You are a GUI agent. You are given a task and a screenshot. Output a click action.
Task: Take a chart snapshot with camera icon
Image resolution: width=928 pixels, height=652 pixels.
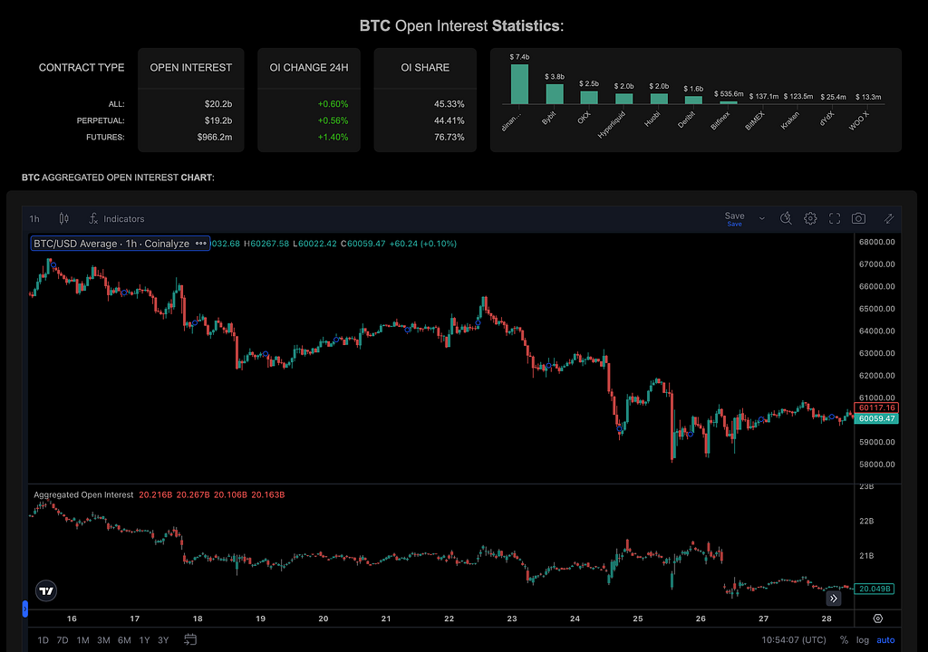point(858,219)
